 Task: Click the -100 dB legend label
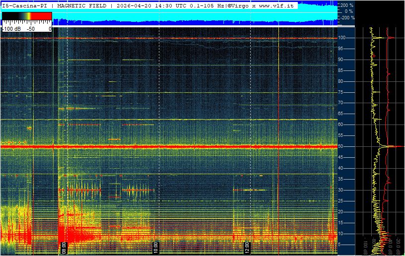[x=11, y=29]
